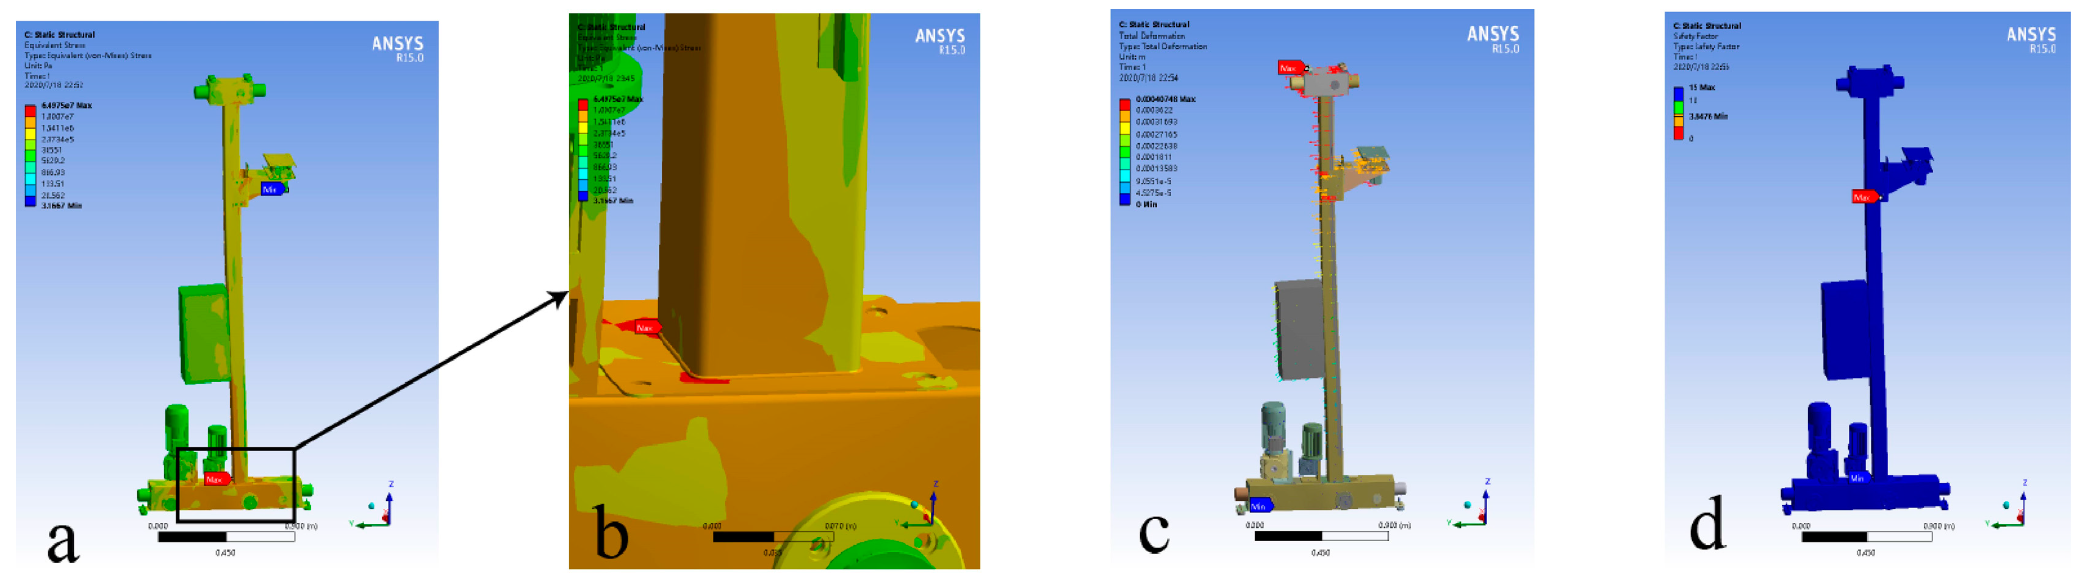Click the blue Min probe in the equivalent stress plot
This screenshot has width=2085, height=585.
[x=273, y=189]
